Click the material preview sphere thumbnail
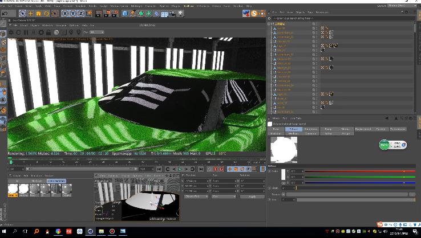 284,150
